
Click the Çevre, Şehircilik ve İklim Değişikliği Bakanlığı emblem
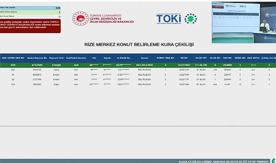[81, 18]
